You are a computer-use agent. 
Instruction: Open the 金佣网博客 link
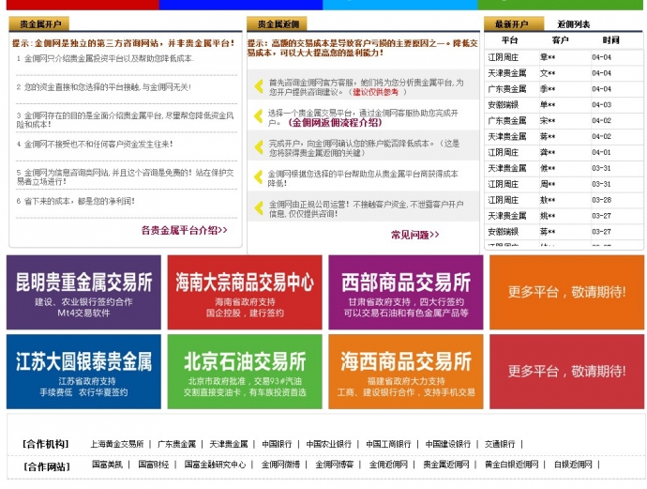[x=334, y=465]
